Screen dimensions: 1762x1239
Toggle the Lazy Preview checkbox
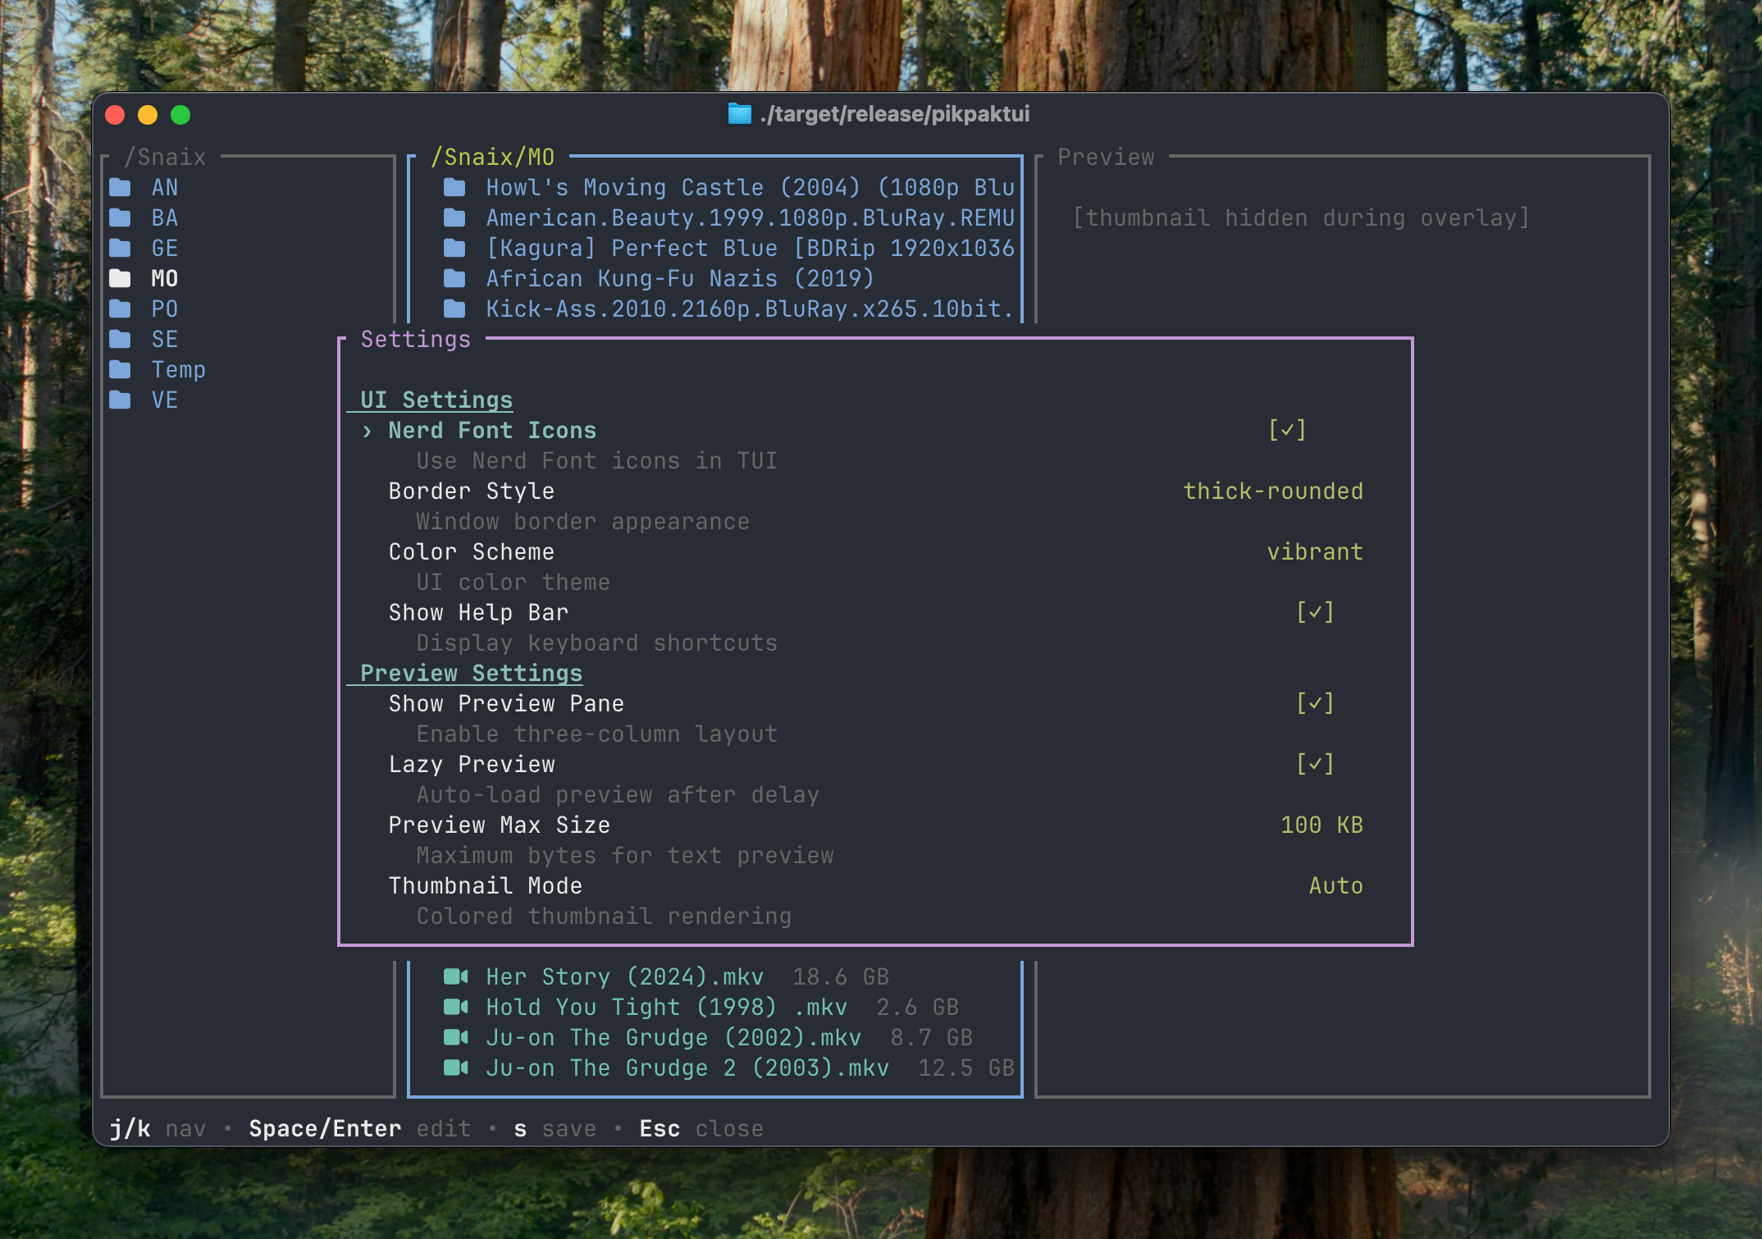click(1315, 764)
